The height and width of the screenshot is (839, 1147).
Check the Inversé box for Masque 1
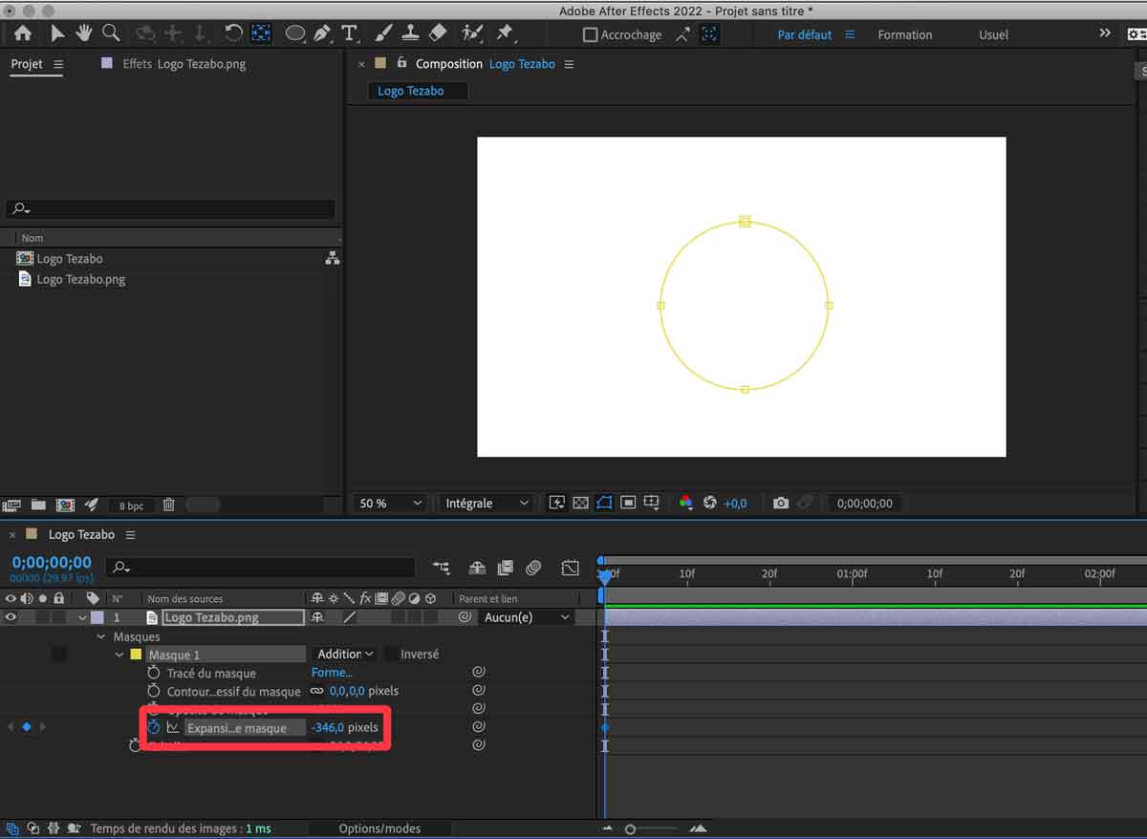392,655
